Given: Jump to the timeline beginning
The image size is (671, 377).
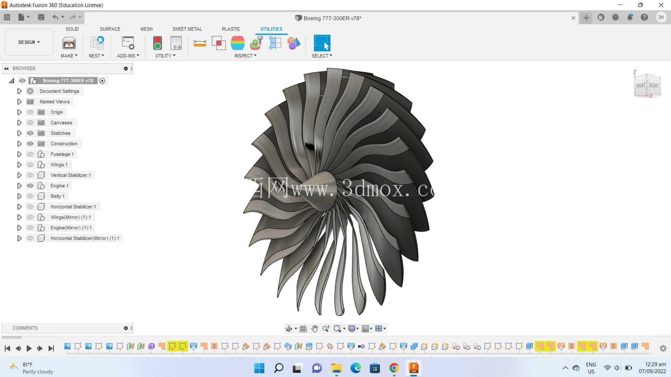Looking at the screenshot, I should click(7, 348).
